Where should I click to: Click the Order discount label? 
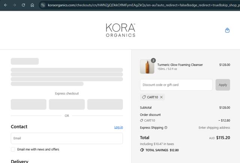[x=150, y=115]
